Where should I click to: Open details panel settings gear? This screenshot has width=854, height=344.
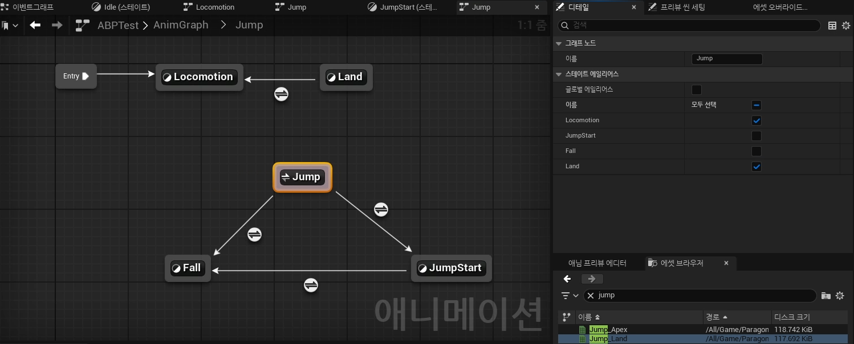[845, 26]
